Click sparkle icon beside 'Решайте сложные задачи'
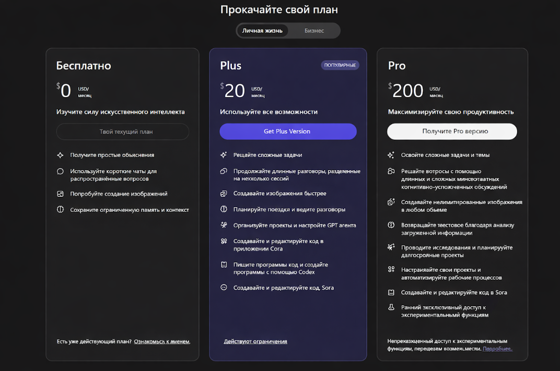Screen dimensions: 560x371 224,155
